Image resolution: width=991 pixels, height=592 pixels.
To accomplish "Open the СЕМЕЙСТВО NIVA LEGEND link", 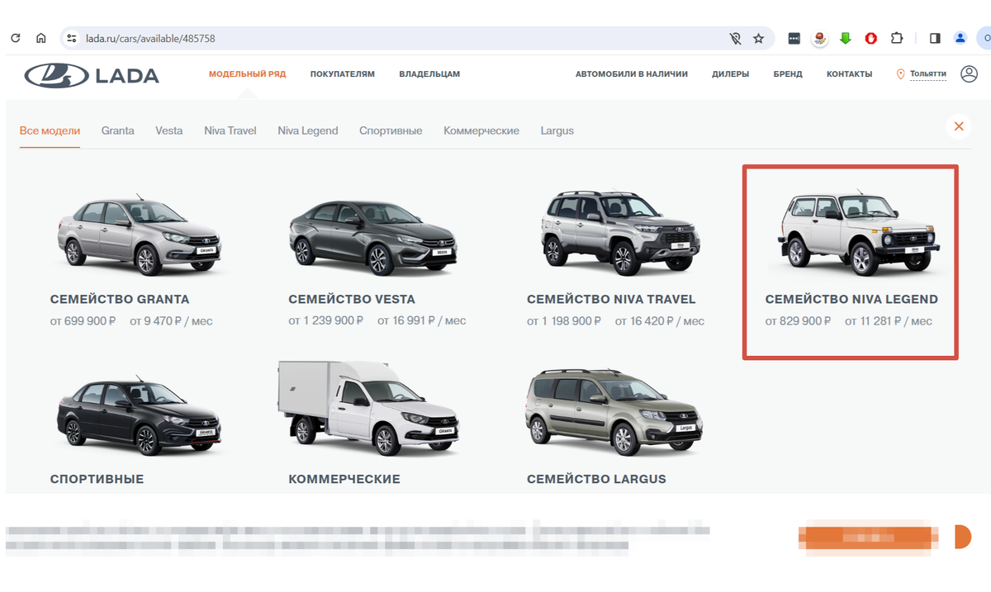I will 851,299.
